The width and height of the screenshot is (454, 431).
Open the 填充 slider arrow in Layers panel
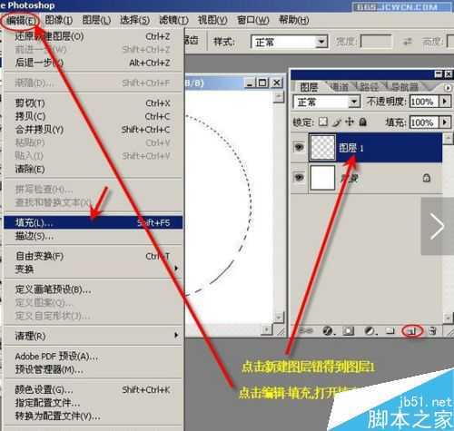[445, 122]
